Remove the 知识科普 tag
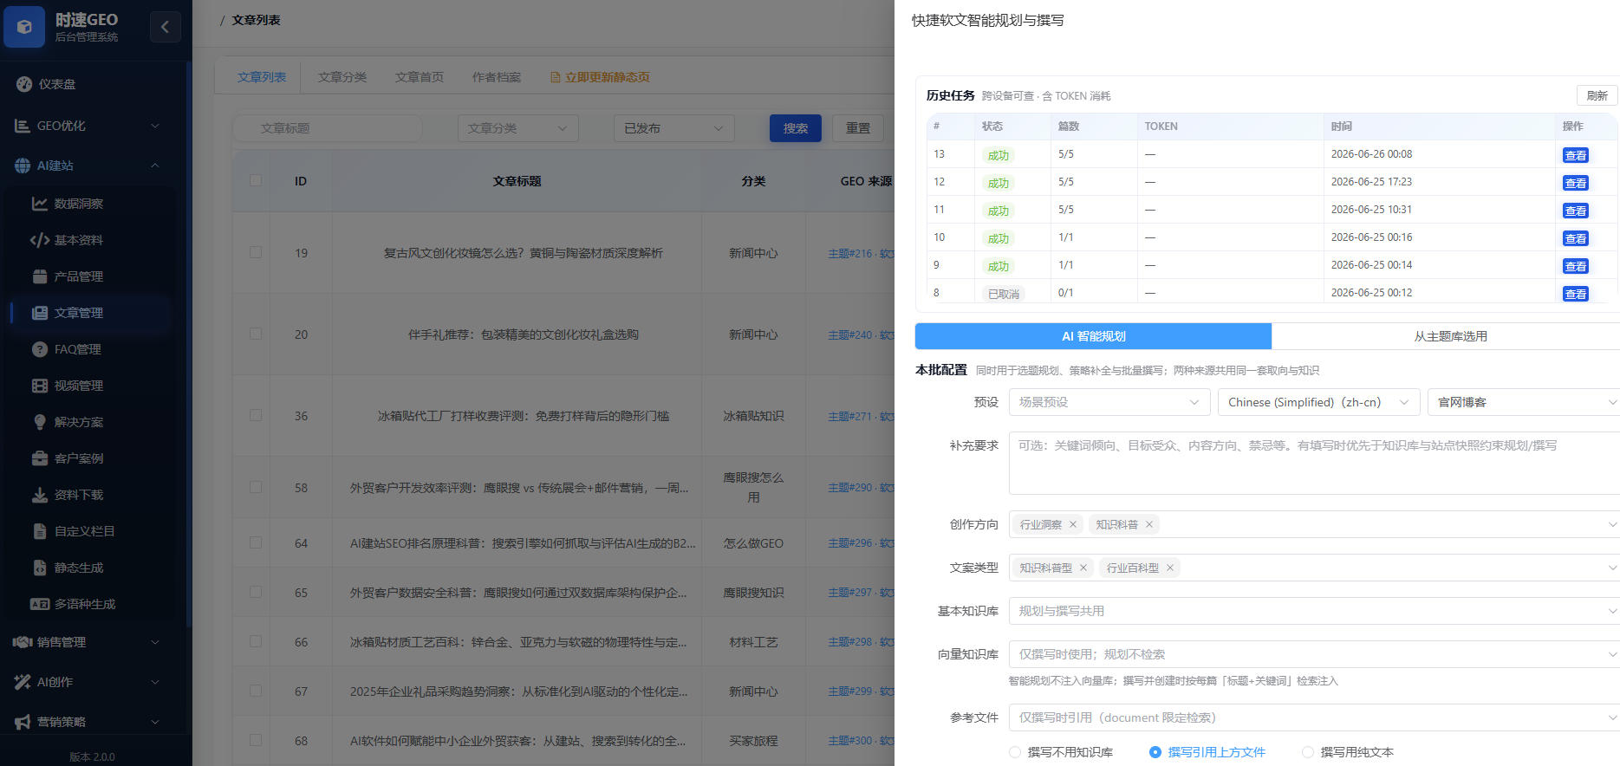 point(1149,524)
